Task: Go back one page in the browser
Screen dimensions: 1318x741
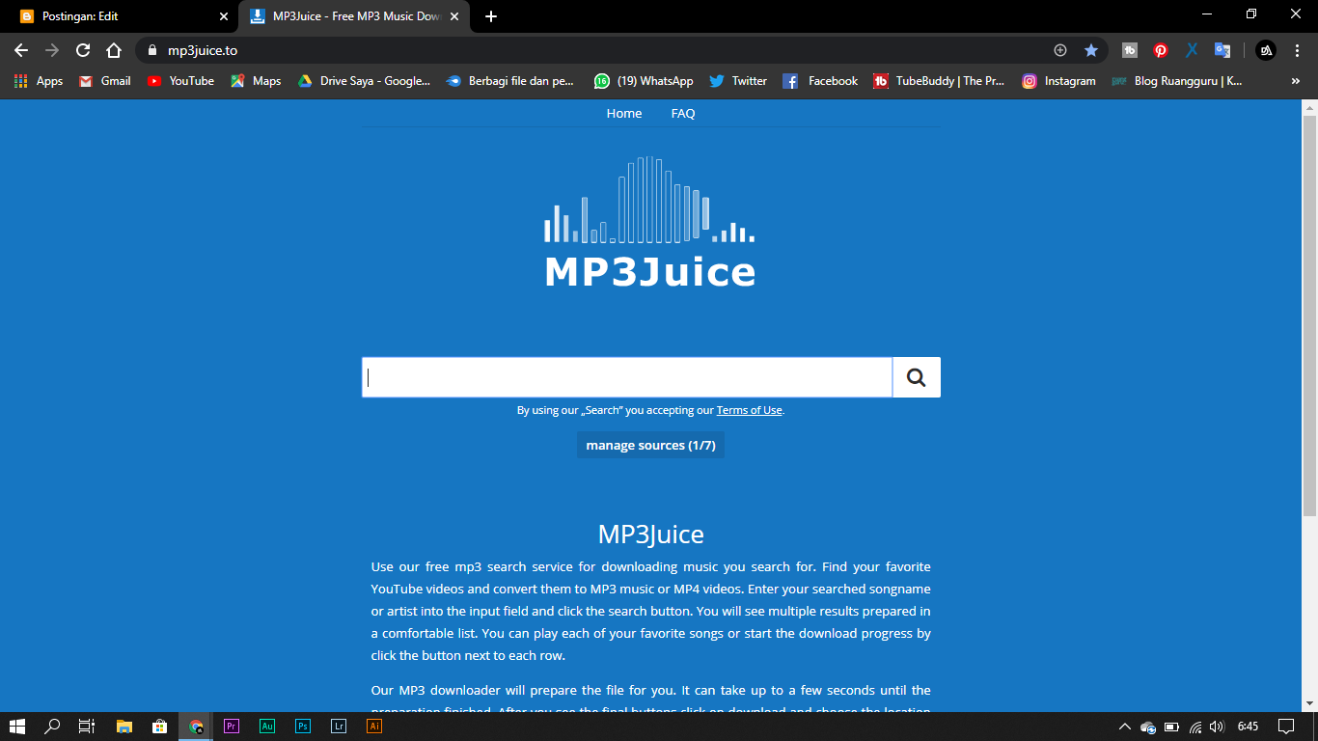Action: tap(21, 50)
